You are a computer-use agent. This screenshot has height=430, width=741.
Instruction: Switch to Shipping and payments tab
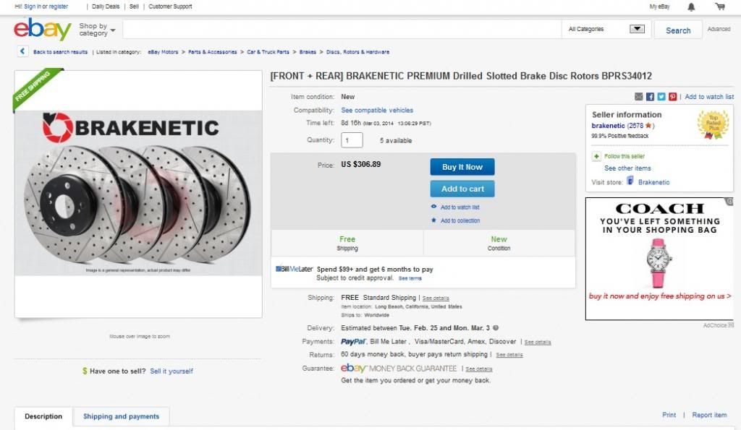[x=121, y=416]
